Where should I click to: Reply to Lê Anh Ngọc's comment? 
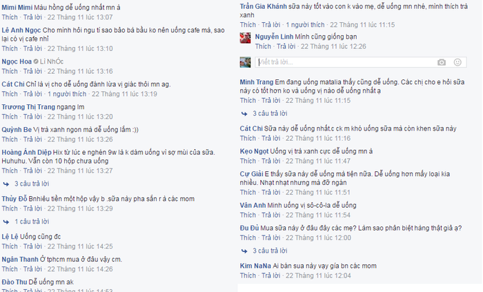pos(32,48)
